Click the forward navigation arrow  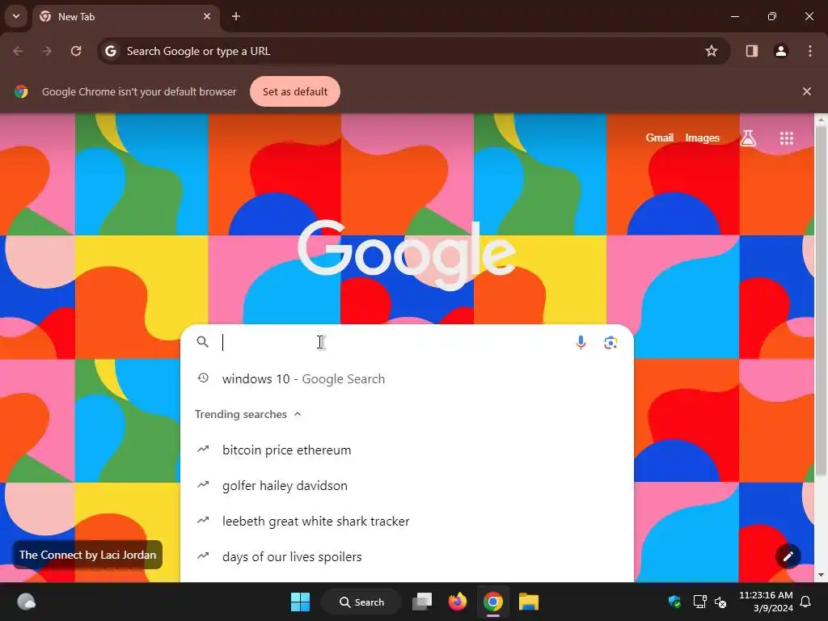47,51
